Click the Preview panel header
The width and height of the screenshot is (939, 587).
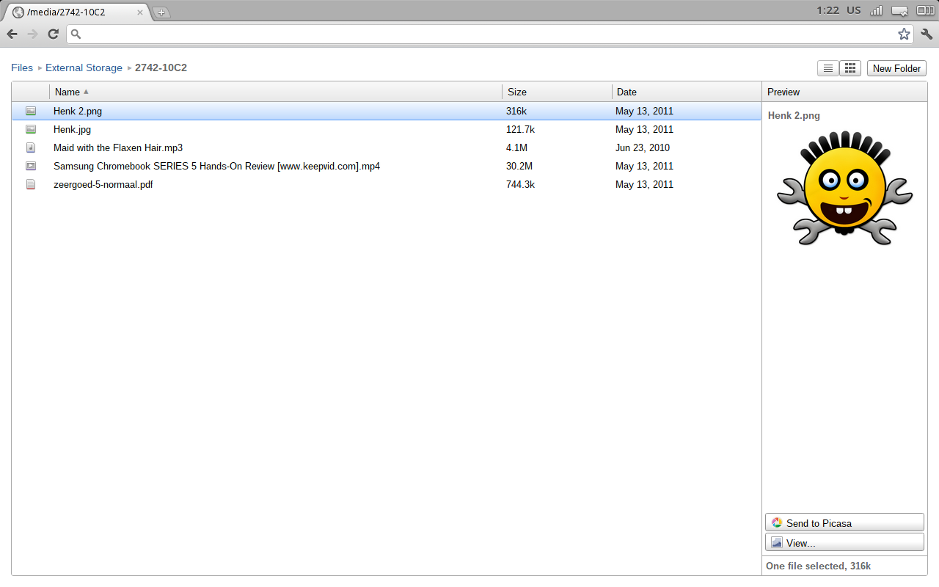pyautogui.click(x=844, y=92)
